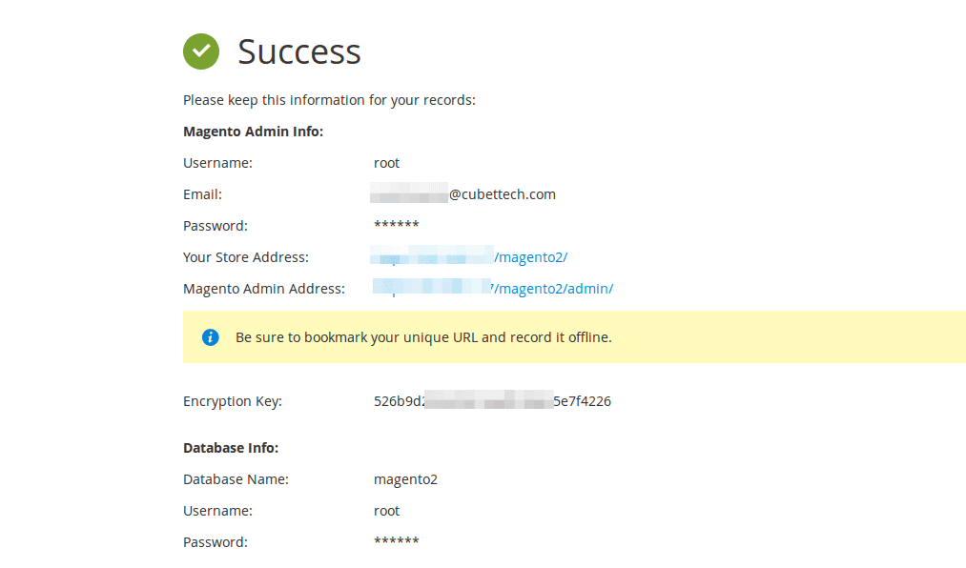Click the green success checkmark icon
Image resolution: width=966 pixels, height=568 pixels.
click(201, 51)
